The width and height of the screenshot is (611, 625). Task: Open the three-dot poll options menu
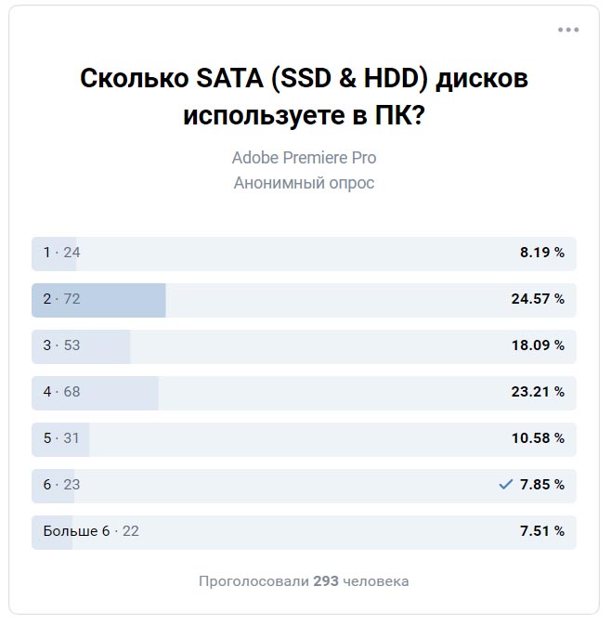coord(568,30)
